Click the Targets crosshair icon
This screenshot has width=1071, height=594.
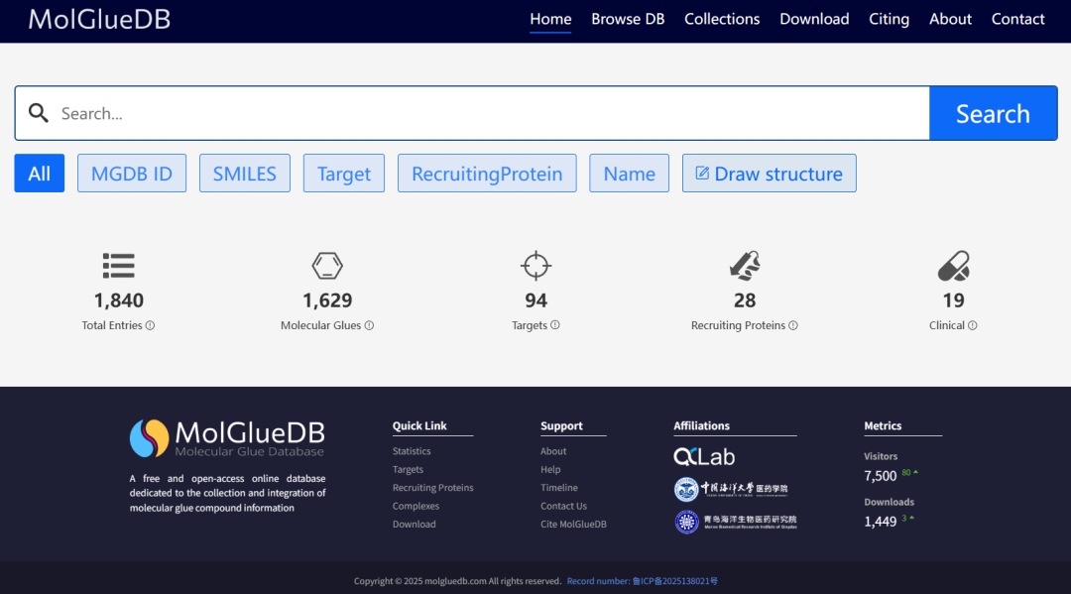(536, 266)
